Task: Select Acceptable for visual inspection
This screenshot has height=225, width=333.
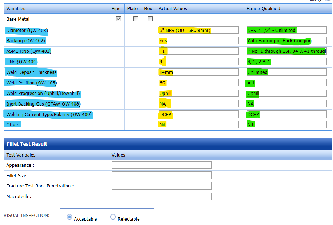Action: pyautogui.click(x=70, y=217)
